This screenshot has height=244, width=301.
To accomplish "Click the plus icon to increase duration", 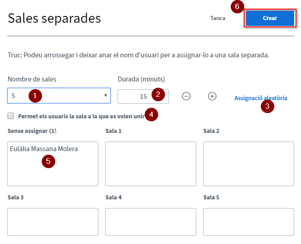I will click(212, 96).
